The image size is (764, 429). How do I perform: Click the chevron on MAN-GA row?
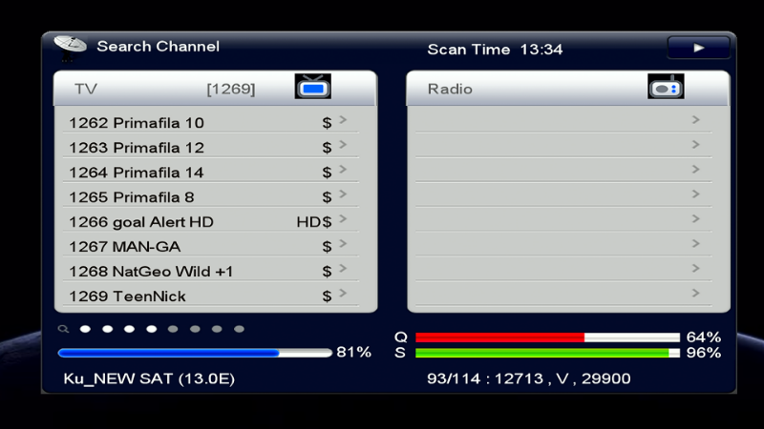tap(343, 244)
